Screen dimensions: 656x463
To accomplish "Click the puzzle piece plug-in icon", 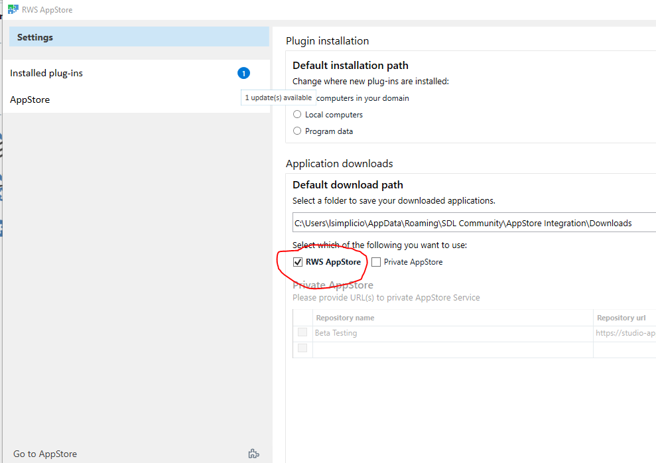I will click(x=253, y=454).
